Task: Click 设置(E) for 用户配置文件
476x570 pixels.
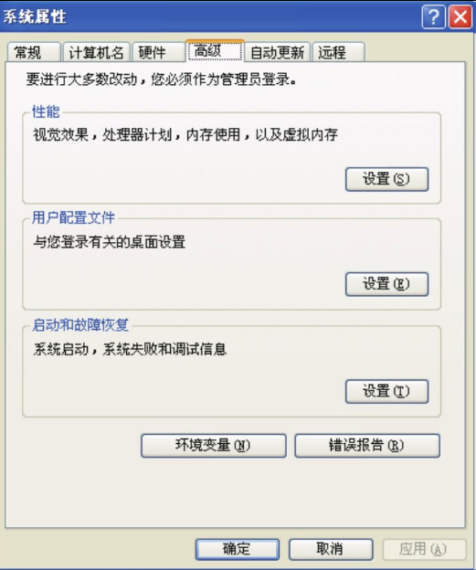Action: (x=386, y=284)
